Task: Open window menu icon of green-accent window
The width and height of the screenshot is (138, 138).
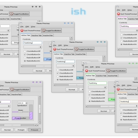Action: (x=86, y=63)
